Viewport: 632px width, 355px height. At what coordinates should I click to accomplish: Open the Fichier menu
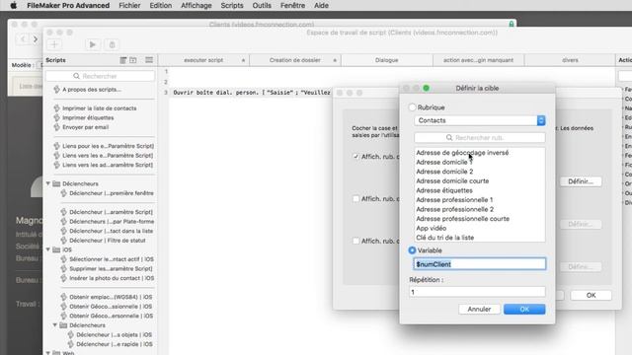click(x=129, y=5)
